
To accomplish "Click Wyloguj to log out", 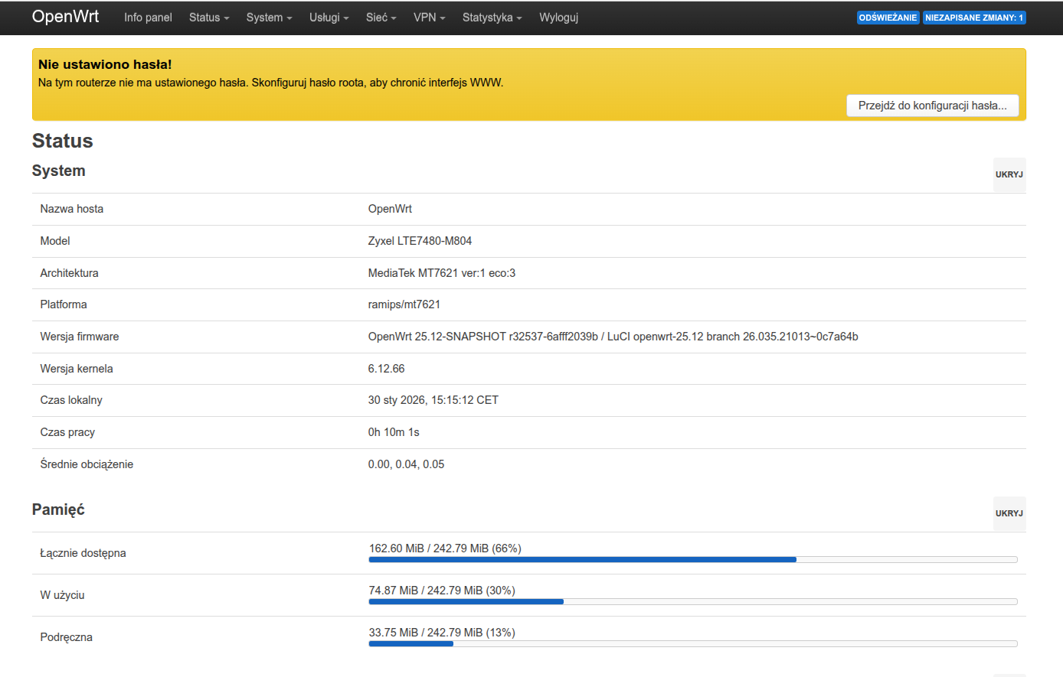I will [558, 18].
